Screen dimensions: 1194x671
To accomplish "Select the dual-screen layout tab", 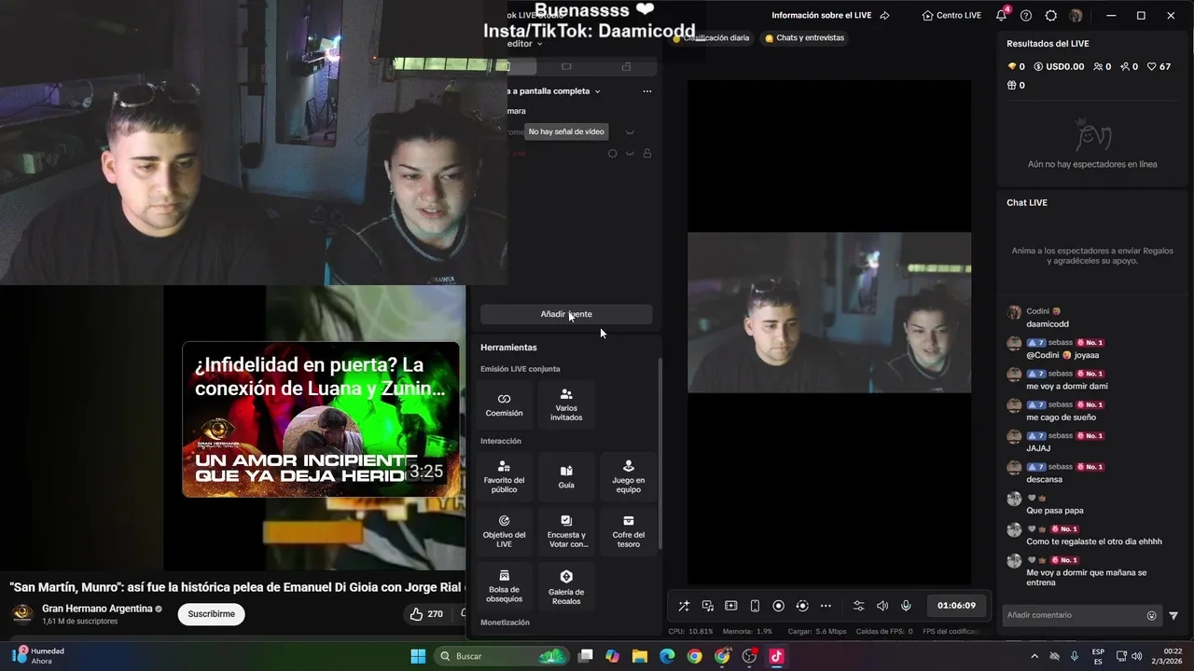I will (626, 67).
